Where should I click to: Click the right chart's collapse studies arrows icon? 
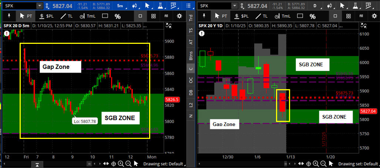pyautogui.click(x=363, y=25)
